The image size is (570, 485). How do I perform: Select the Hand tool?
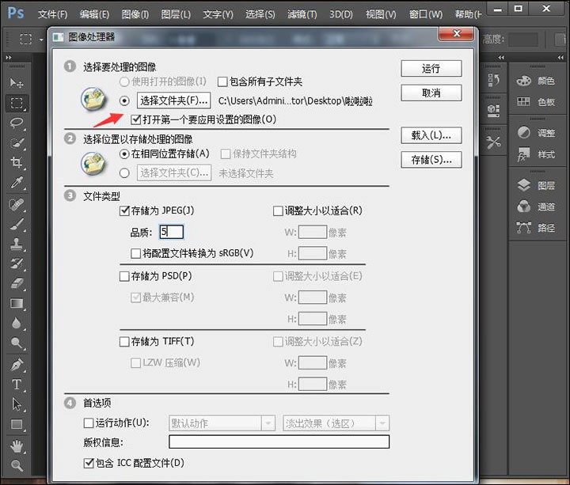(16, 445)
